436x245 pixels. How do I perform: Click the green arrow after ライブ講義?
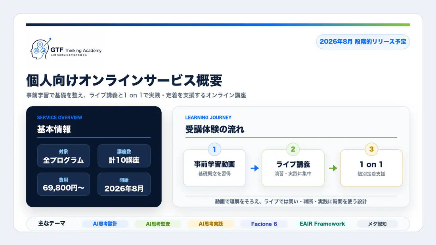(333, 168)
